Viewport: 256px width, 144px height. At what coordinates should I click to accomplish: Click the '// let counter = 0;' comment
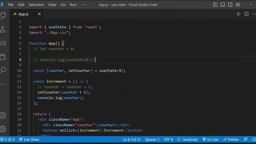(54, 49)
